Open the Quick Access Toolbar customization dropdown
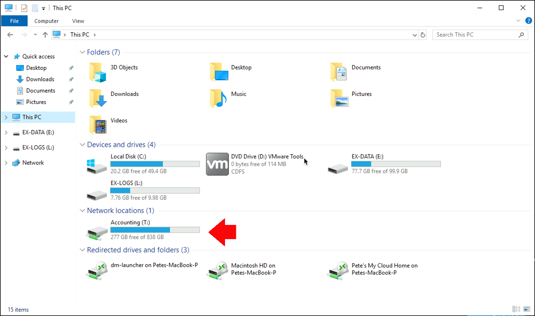Viewport: 535px width, 316px height. [x=43, y=8]
